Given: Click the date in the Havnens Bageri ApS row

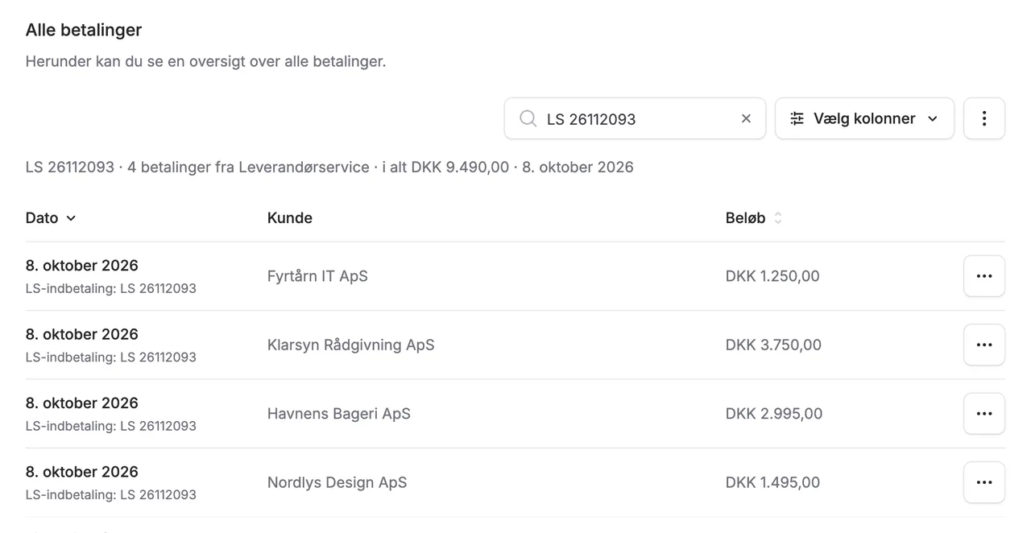Looking at the screenshot, I should point(82,403).
